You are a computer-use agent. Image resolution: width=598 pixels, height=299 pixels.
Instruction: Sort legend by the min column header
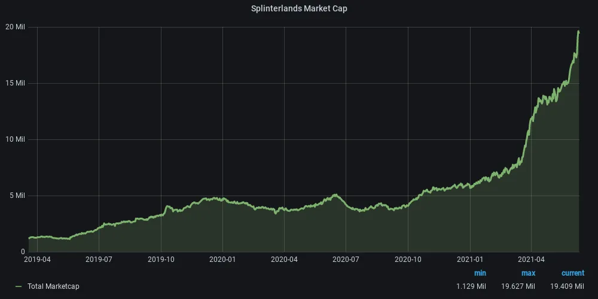coord(480,273)
